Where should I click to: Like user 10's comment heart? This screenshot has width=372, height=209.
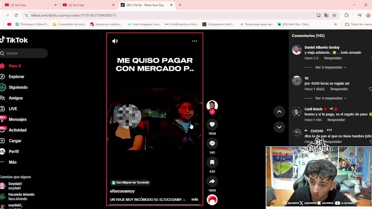click(x=370, y=89)
